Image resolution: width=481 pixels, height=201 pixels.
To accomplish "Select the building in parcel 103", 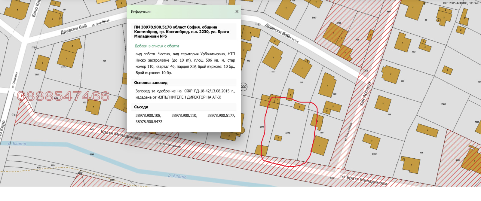I will coord(391,74).
